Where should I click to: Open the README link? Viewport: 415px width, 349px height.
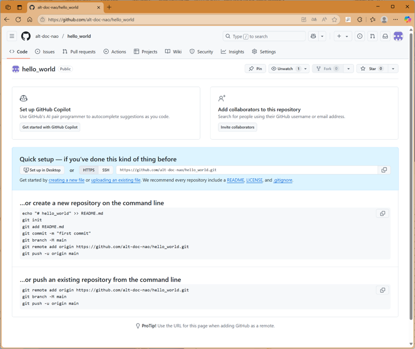(236, 180)
